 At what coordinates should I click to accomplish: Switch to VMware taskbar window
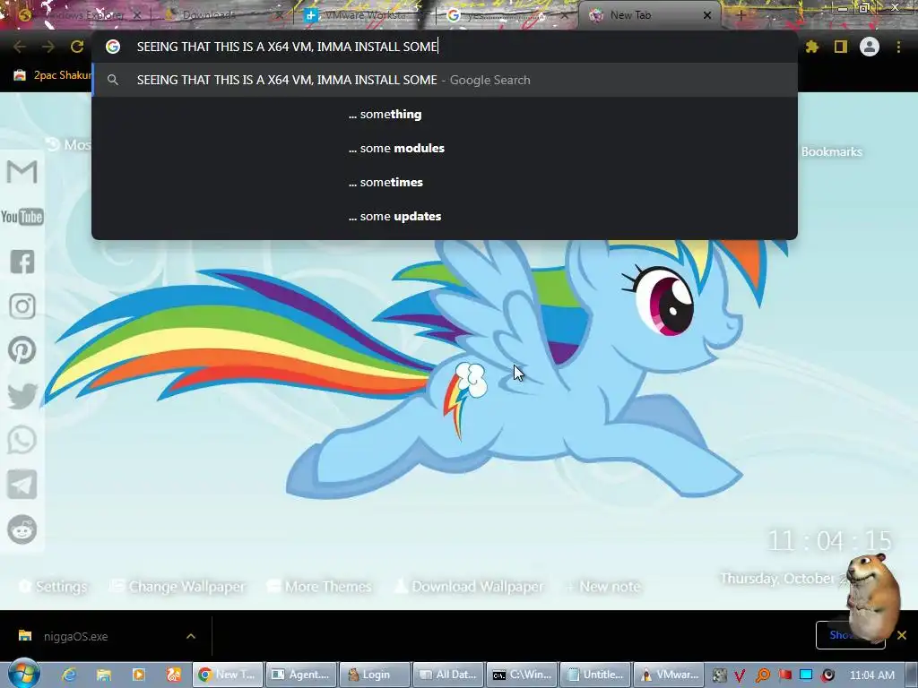(x=669, y=675)
